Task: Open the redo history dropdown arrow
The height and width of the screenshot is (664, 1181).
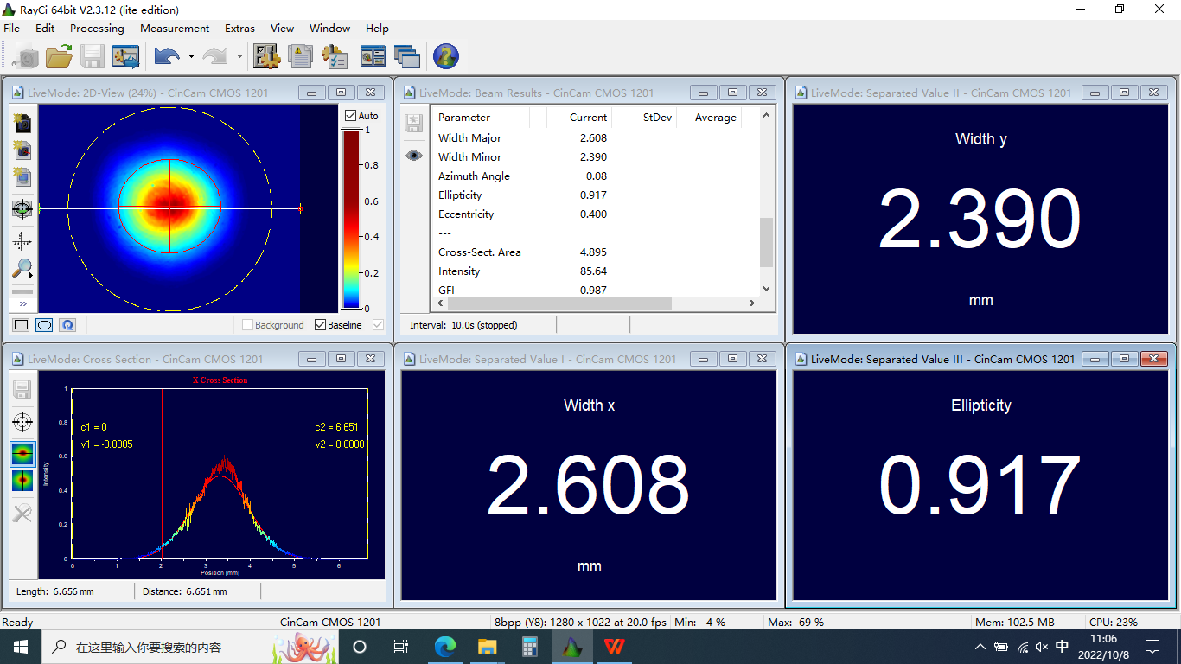Action: 239,57
